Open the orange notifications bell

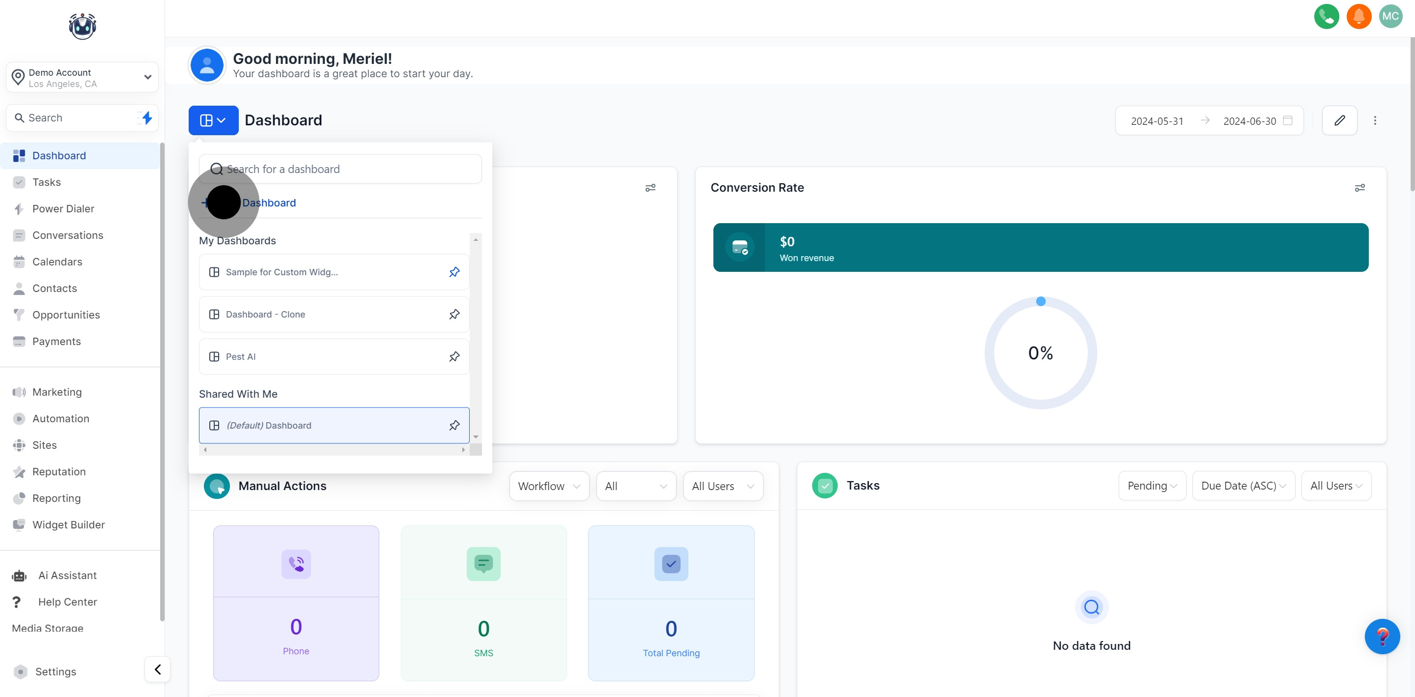1358,17
